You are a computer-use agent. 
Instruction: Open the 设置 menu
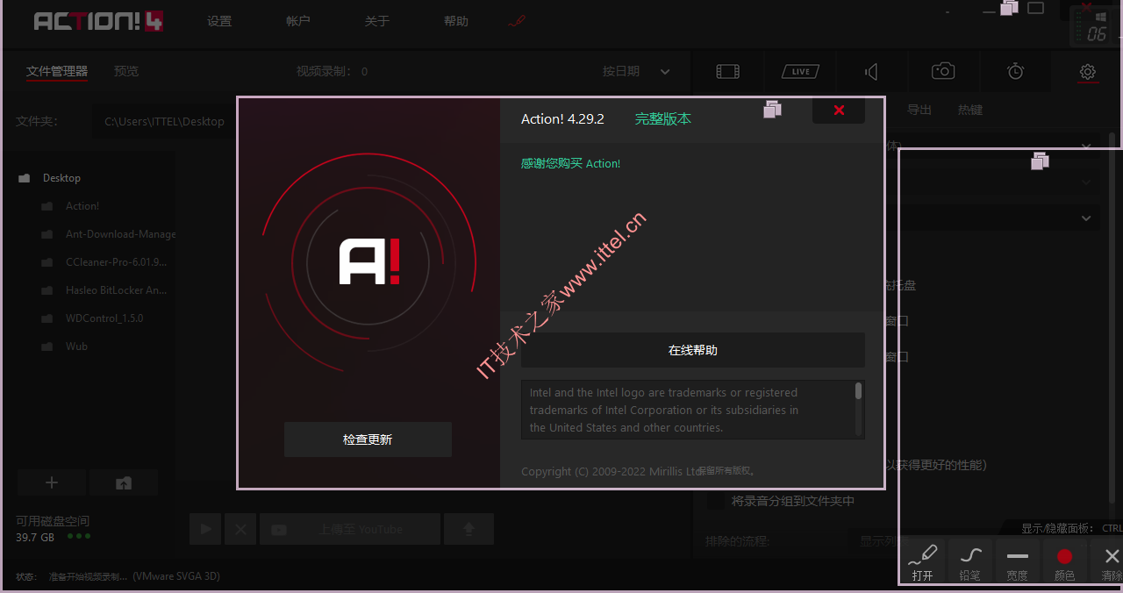(x=219, y=21)
